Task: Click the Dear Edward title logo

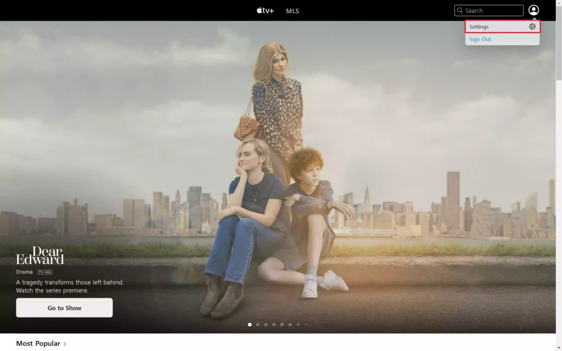Action: pos(40,256)
